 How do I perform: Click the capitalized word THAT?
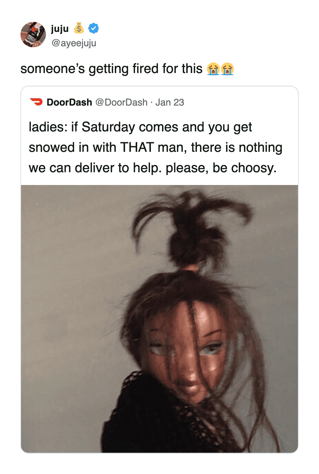[x=137, y=147]
